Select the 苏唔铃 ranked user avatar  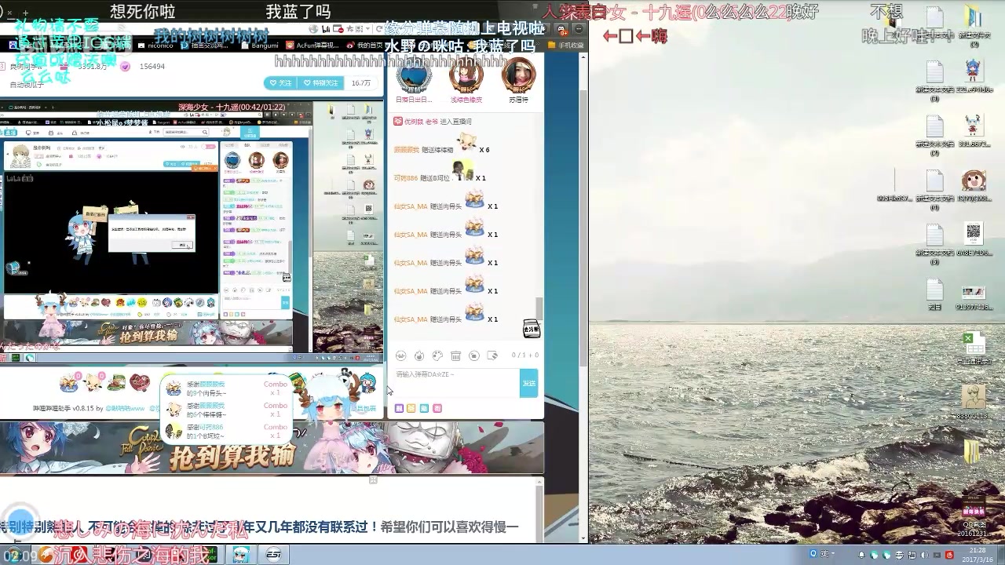point(518,77)
